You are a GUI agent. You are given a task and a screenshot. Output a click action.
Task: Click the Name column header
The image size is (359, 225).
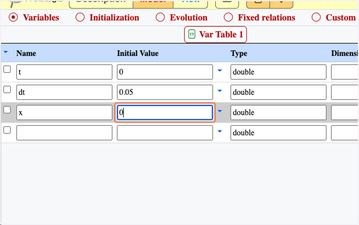point(26,53)
